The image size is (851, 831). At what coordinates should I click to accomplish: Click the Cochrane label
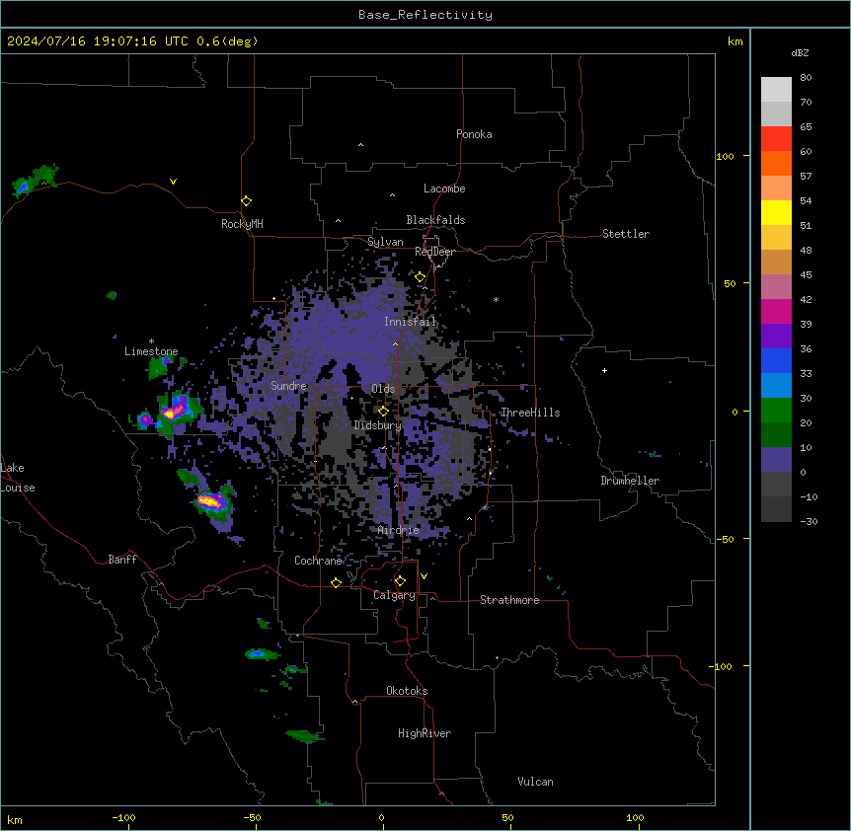[318, 561]
